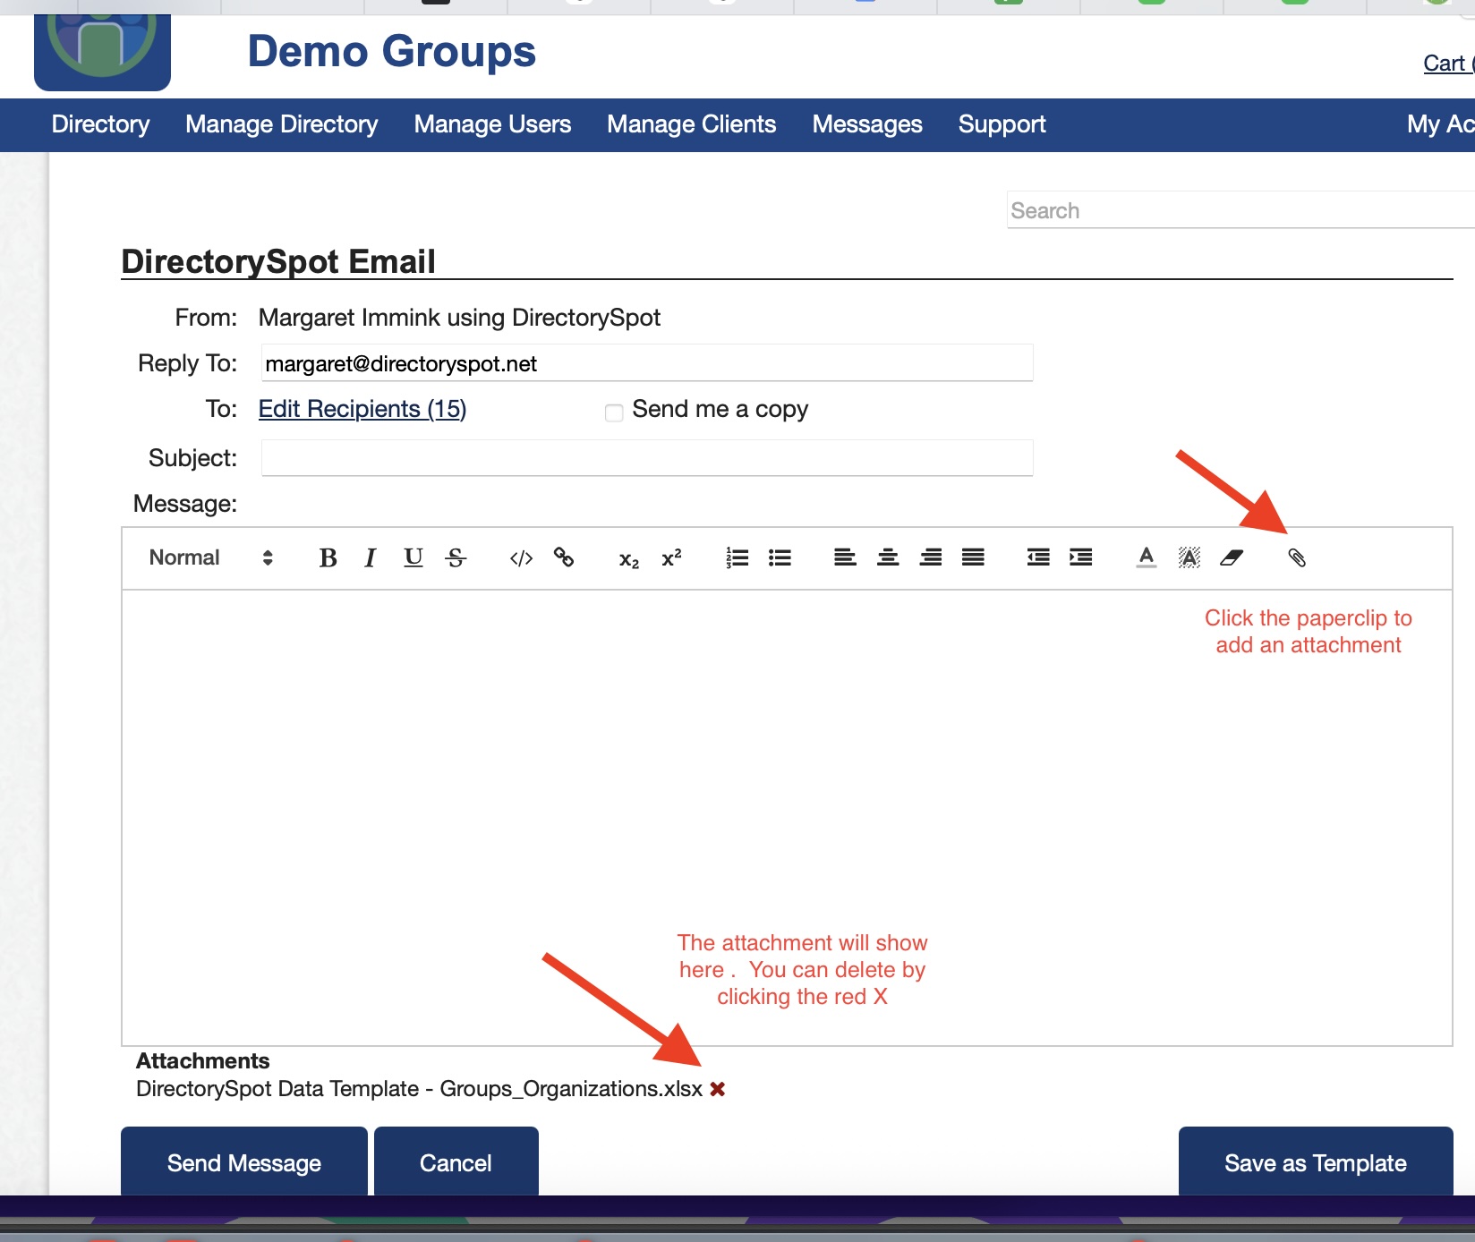Decrease indent of the paragraph
The image size is (1475, 1242).
coord(1038,557)
